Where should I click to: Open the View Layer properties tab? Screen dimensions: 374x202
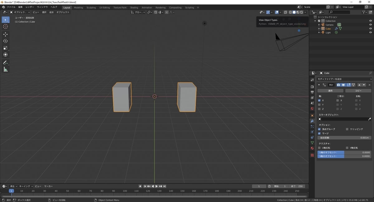click(x=312, y=98)
